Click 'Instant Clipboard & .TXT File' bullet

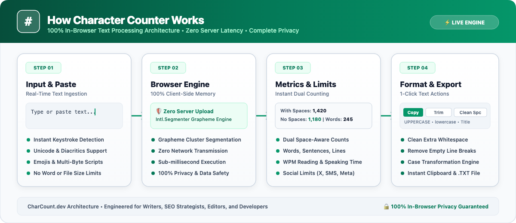pos(444,173)
